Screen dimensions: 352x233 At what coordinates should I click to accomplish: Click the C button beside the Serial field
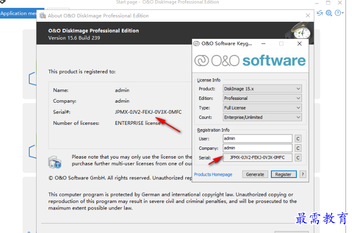(298, 158)
